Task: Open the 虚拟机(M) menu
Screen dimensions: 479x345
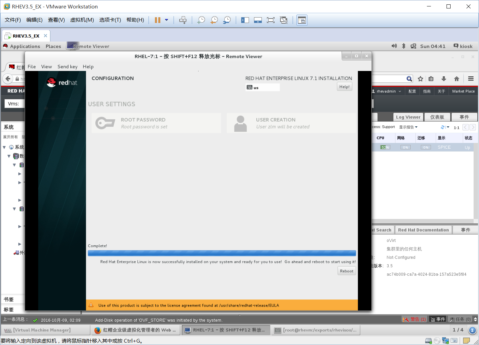Action: pos(82,20)
